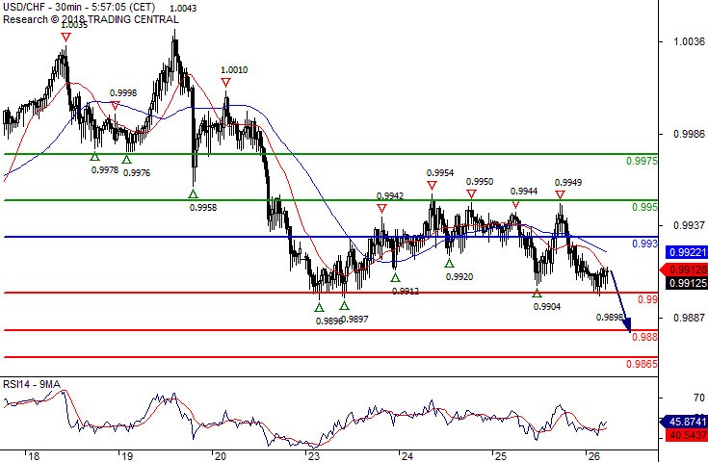The image size is (708, 462).
Task: Select the 0.9949 high label
Action: pos(568,182)
